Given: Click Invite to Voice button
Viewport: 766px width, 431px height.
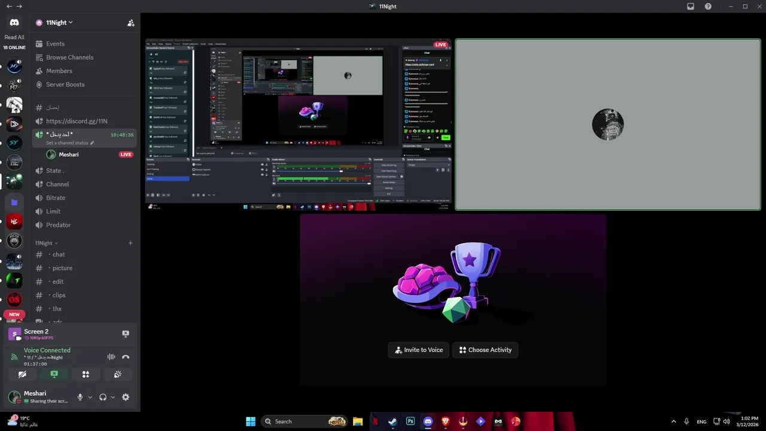Looking at the screenshot, I should coord(419,350).
